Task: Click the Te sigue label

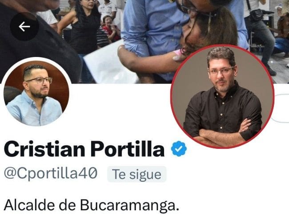Action: pyautogui.click(x=137, y=174)
